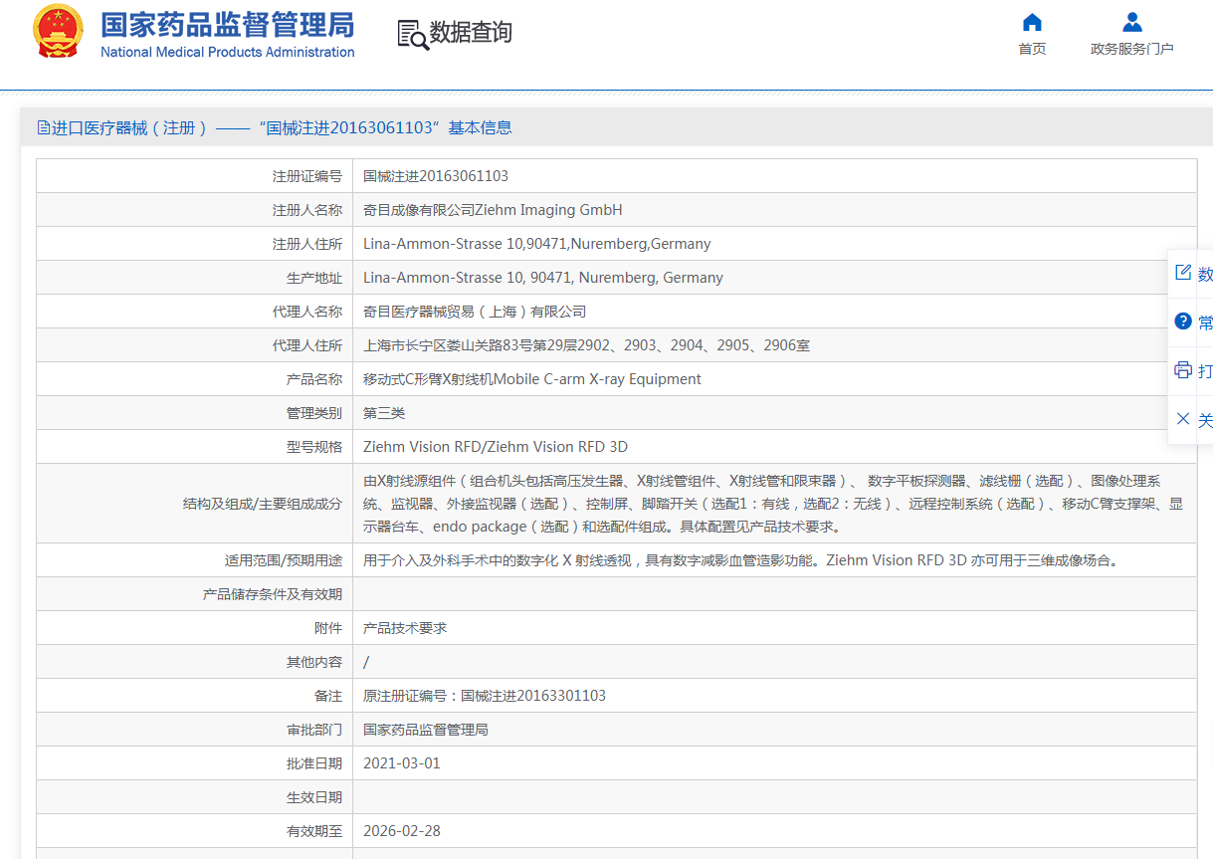1213x859 pixels.
Task: Click 结构及组成/主要组成成分 label
Action: [263, 504]
